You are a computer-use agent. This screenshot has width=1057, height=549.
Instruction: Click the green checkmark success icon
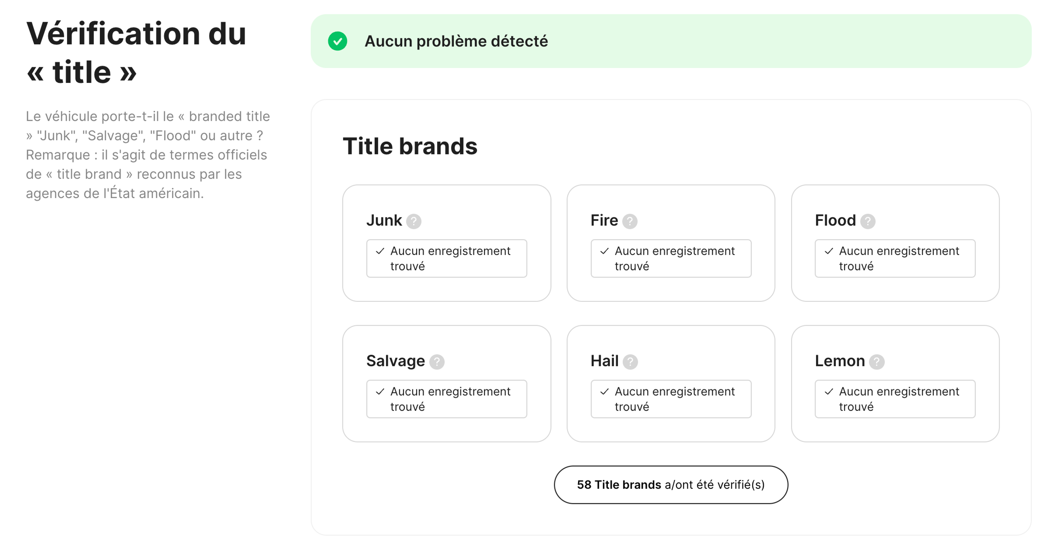tap(337, 41)
